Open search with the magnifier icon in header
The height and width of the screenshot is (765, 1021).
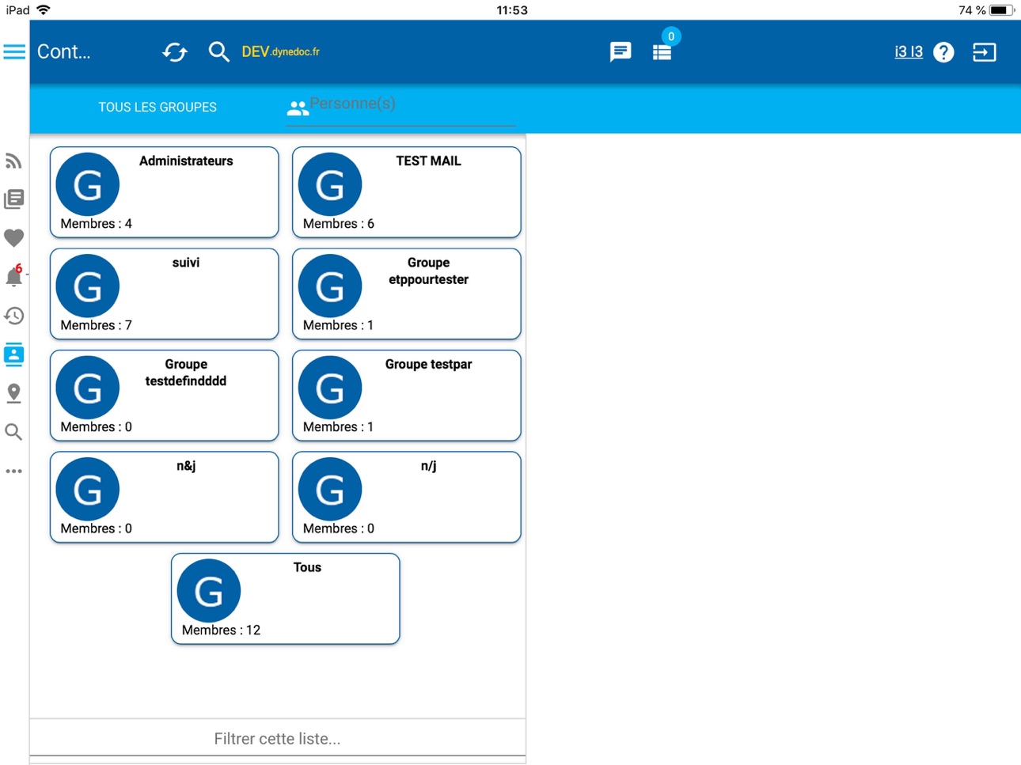(x=218, y=52)
